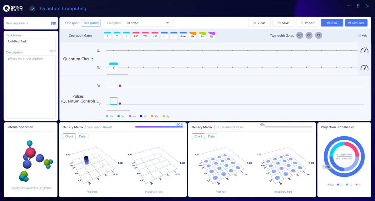This screenshot has width=375, height=201.
Task: Pick the CNOT two-qubit gate
Action: click(299, 35)
